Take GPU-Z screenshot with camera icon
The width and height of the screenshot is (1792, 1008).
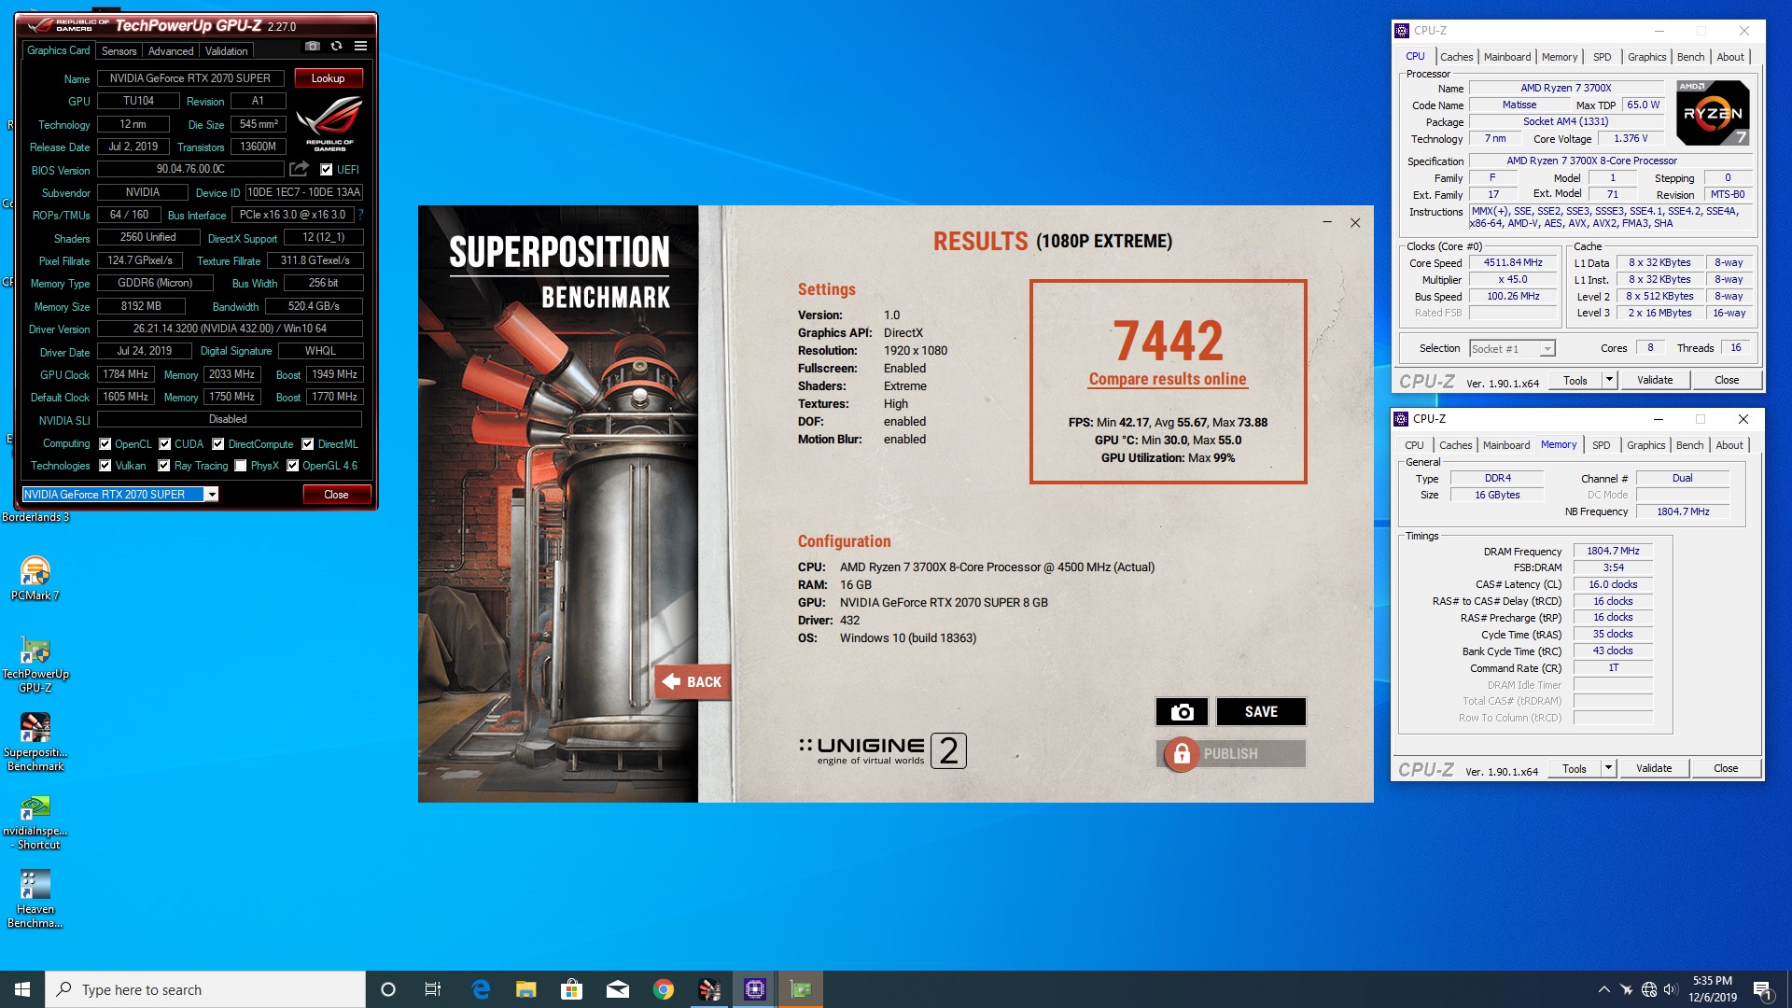313,46
